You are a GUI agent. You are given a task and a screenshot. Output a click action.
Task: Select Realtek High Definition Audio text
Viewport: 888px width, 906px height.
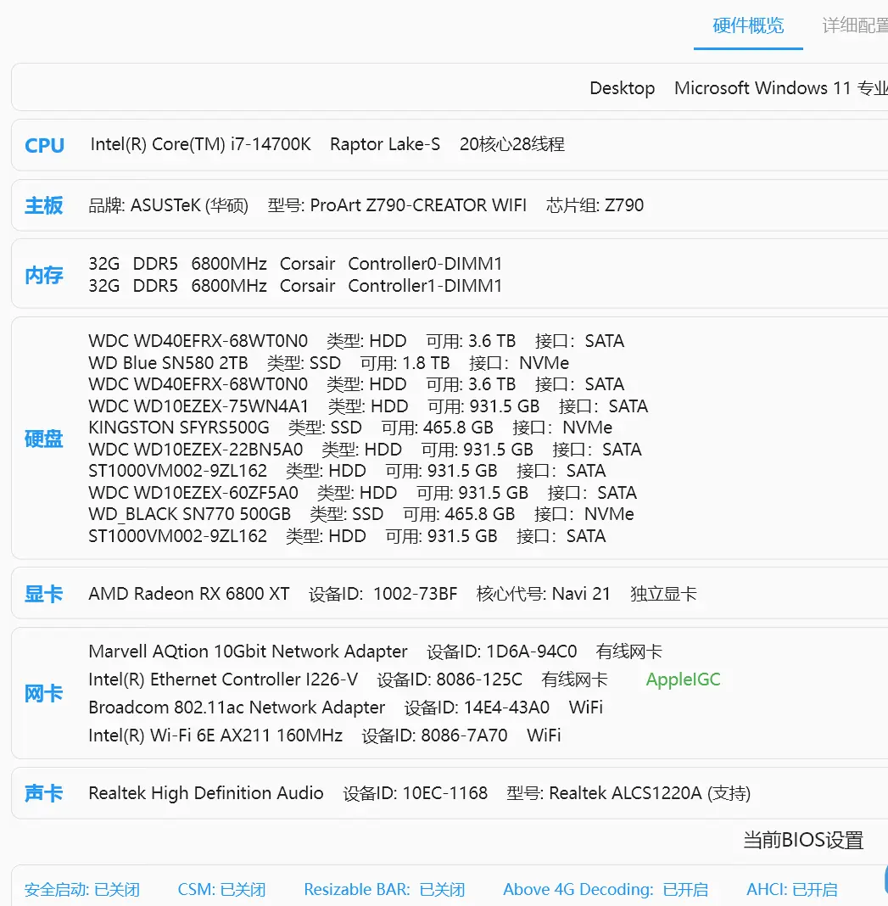[x=206, y=792]
